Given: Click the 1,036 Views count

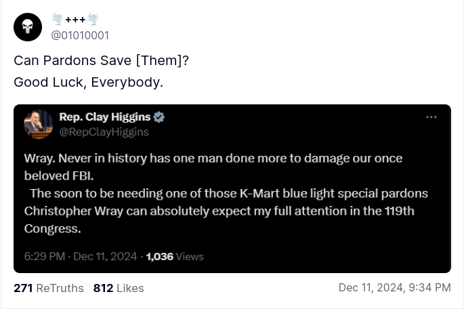Looking at the screenshot, I should point(175,256).
